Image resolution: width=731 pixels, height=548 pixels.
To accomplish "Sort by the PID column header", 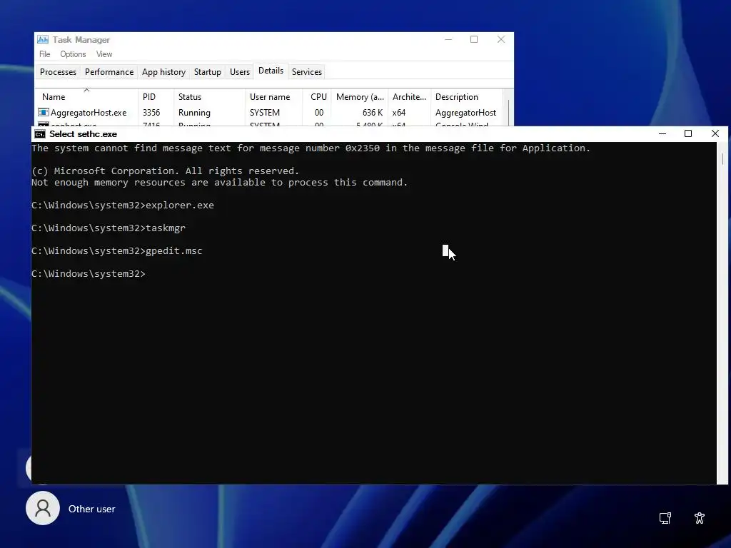I will 155,96.
